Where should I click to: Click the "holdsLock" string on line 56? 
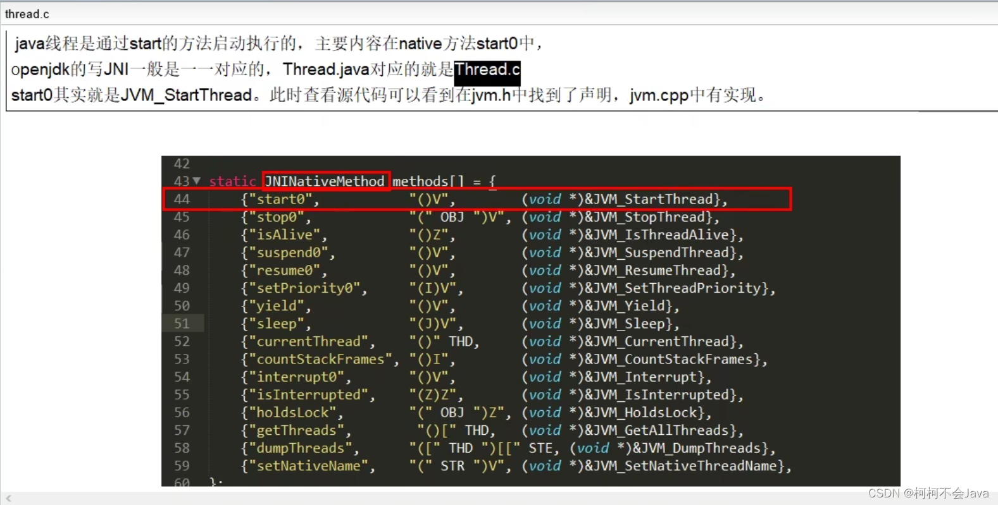[292, 412]
